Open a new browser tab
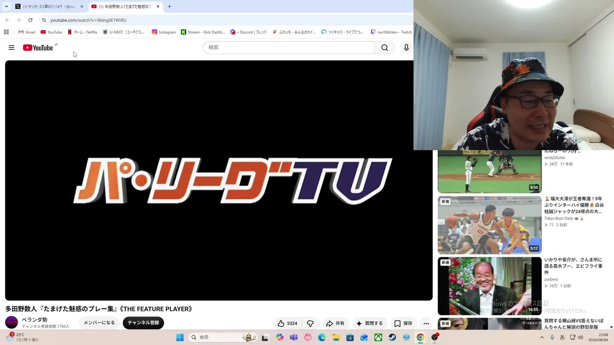 point(169,7)
